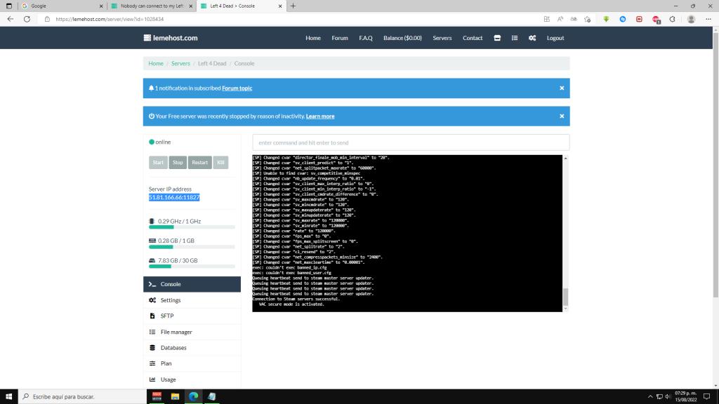The height and width of the screenshot is (404, 719).
Task: Open the taskbar clock and date
Action: click(685, 397)
